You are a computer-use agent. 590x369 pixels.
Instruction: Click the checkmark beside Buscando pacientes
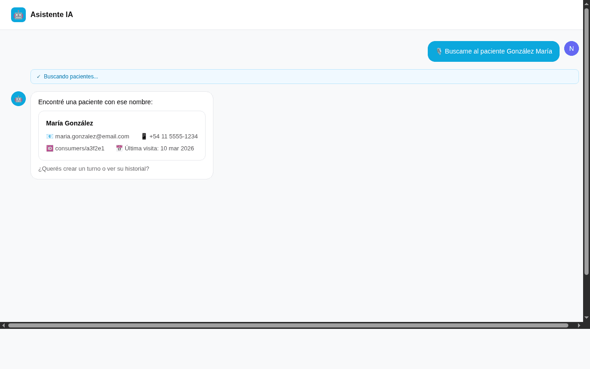coord(39,77)
